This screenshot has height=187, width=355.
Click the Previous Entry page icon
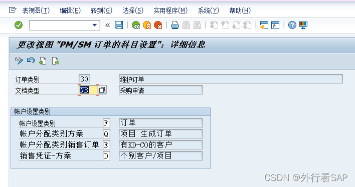[x=43, y=61]
